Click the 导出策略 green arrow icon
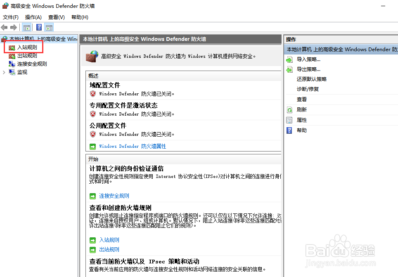398x277 pixels. [x=289, y=70]
